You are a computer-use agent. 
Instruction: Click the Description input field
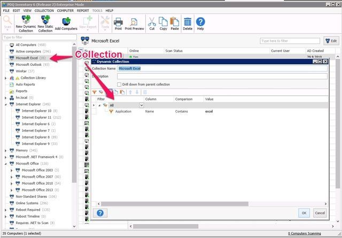(222, 76)
